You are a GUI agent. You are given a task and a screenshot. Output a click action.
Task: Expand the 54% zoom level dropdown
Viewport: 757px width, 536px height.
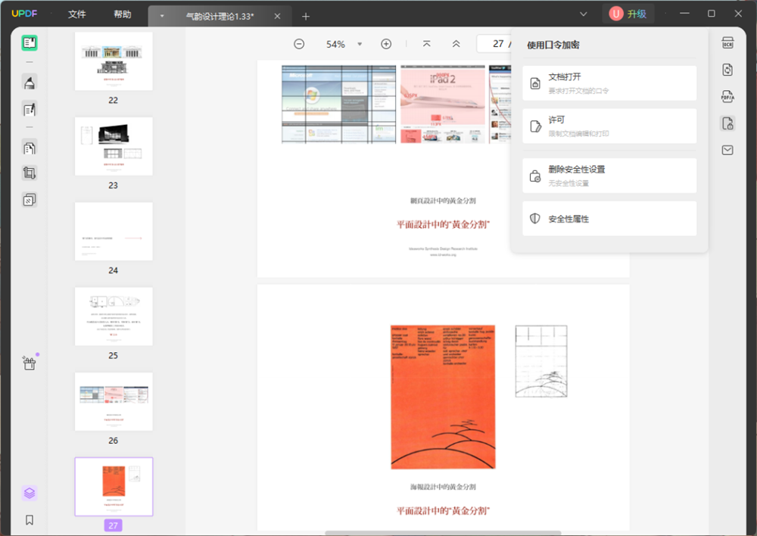point(360,44)
